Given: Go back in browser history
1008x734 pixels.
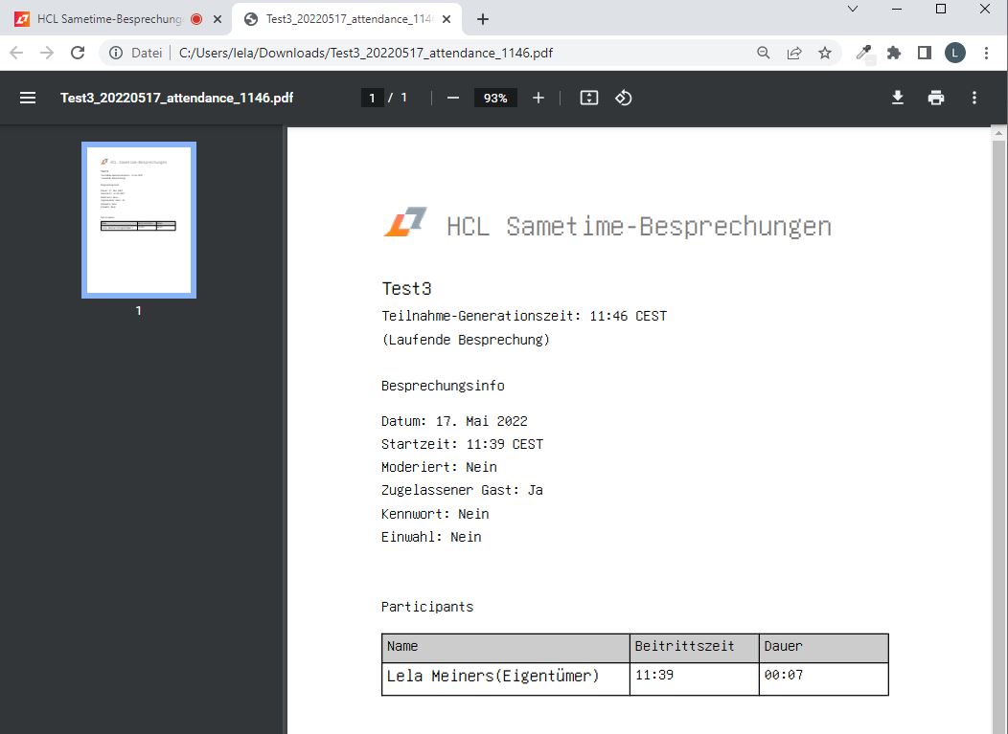Looking at the screenshot, I should tap(16, 53).
